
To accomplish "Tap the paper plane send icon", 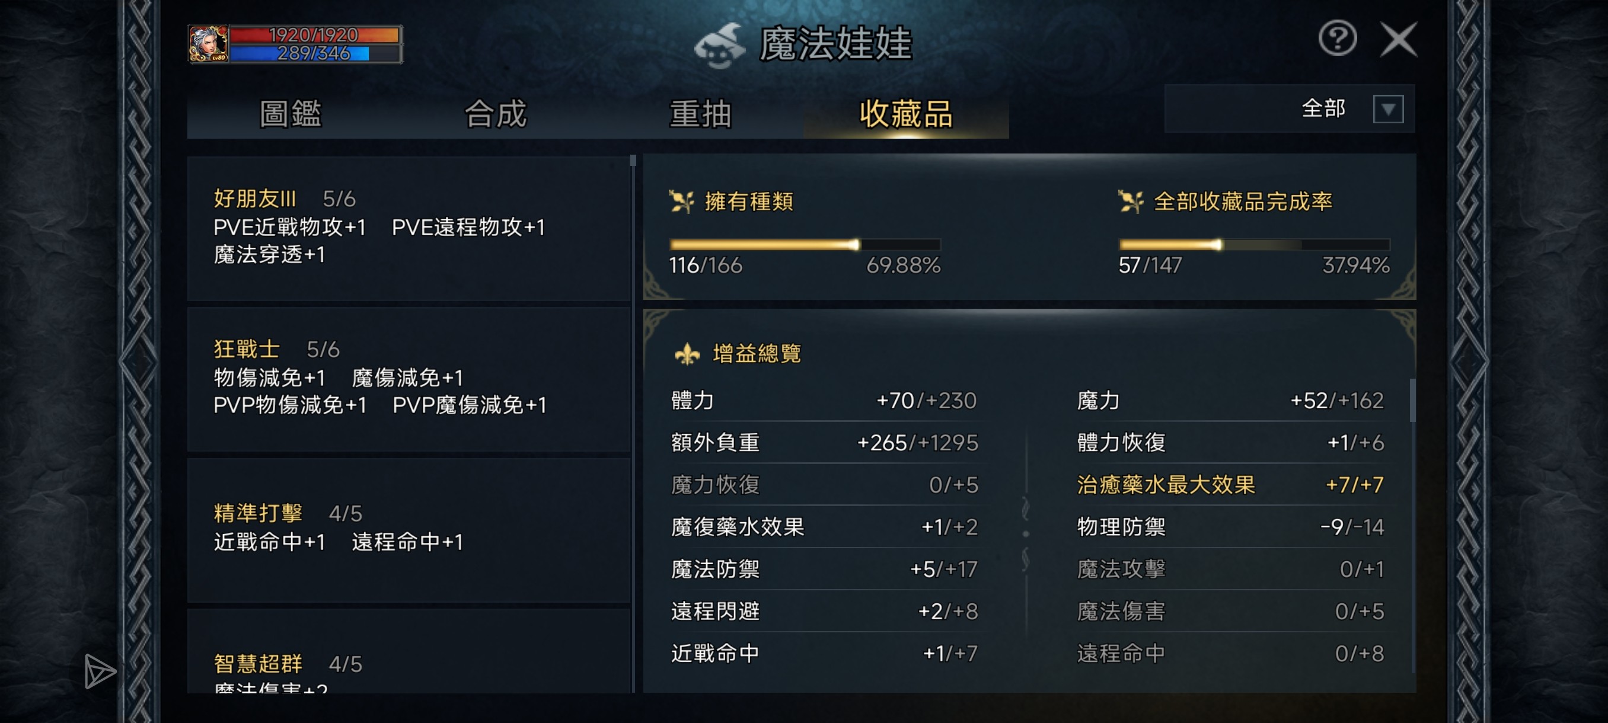I will (x=99, y=671).
